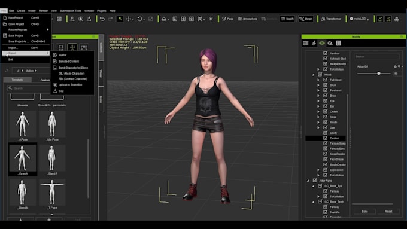407x229 pixels.
Task: Click the Morph button in the toolbar
Action: click(x=306, y=19)
